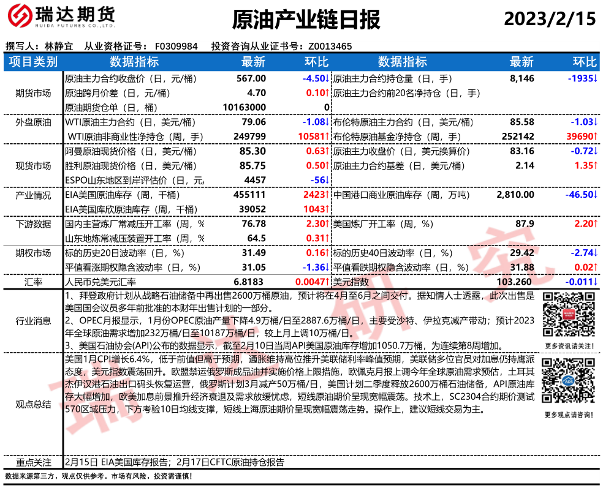Click the author name 林静宜
This screenshot has width=603, height=488.
(58, 46)
